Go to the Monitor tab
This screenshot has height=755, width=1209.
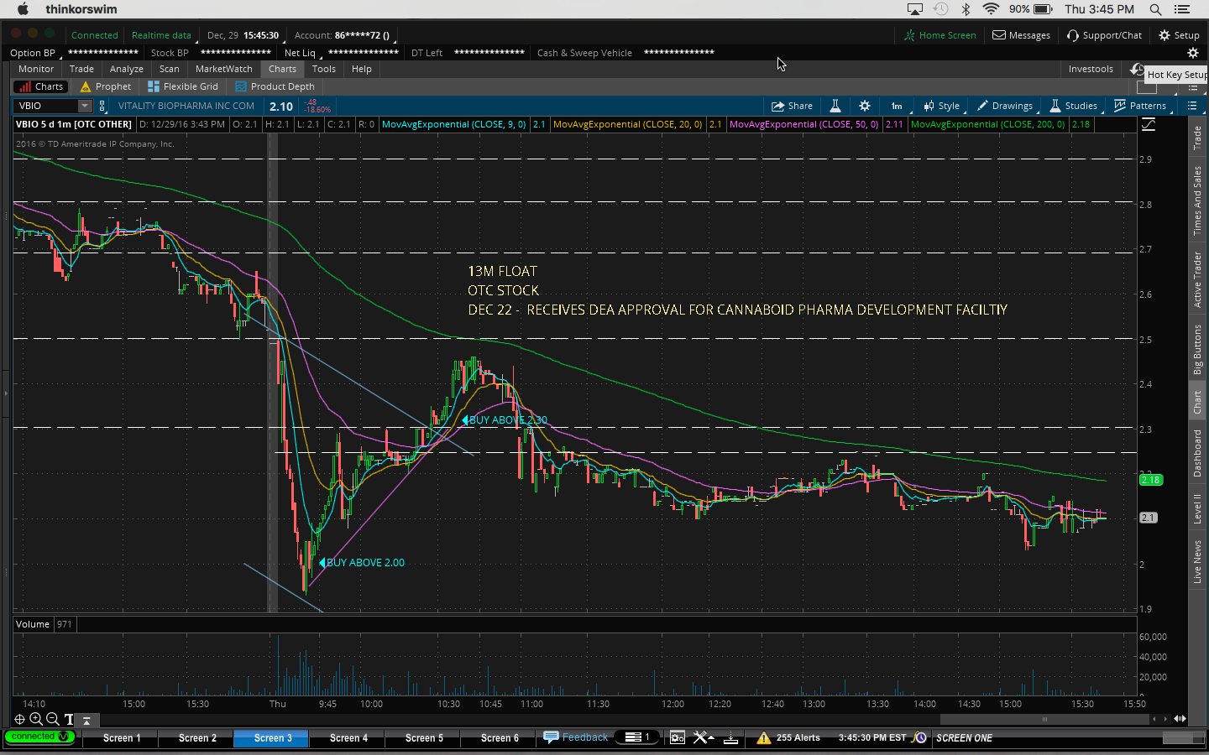point(36,69)
